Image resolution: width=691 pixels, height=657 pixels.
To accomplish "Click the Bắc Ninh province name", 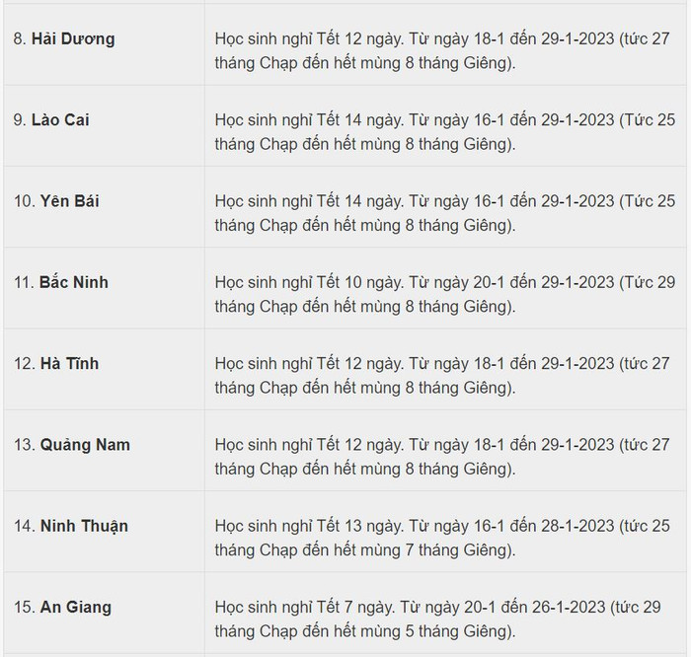I will [74, 282].
